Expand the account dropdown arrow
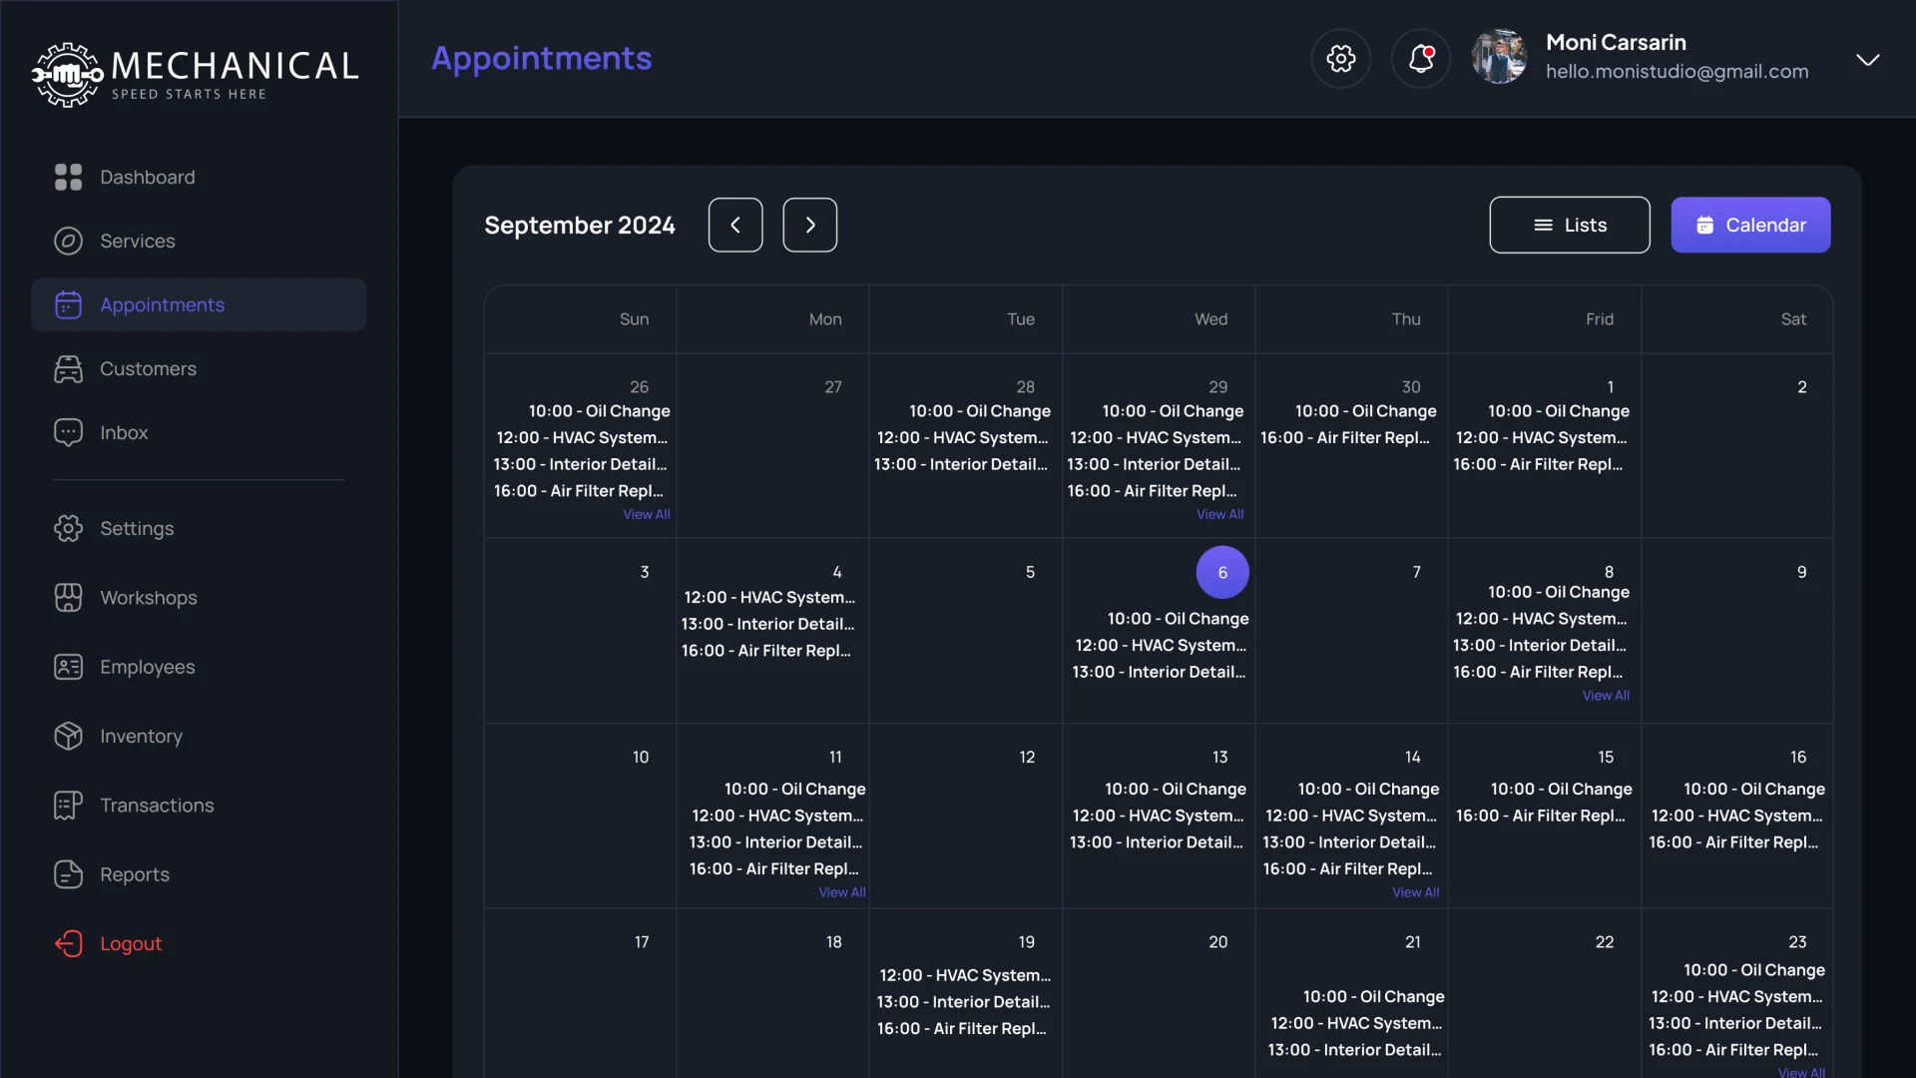This screenshot has width=1916, height=1078. click(x=1867, y=59)
